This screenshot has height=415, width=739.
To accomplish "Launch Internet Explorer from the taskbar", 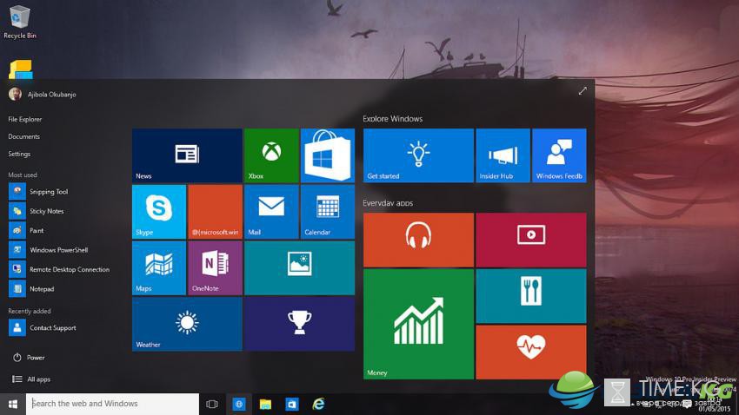I will pos(318,405).
